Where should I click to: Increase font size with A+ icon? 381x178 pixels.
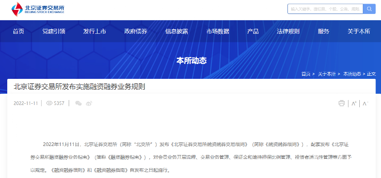point(354,103)
